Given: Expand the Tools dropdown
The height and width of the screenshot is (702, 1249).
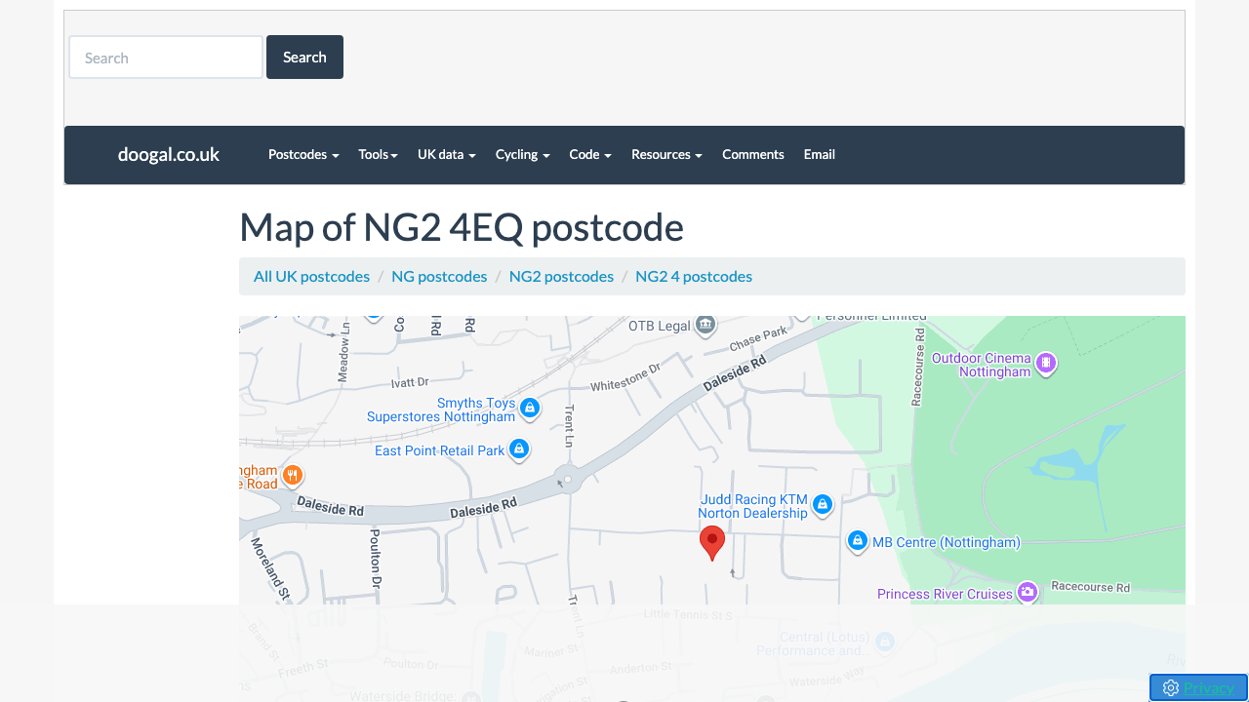Looking at the screenshot, I should [378, 154].
